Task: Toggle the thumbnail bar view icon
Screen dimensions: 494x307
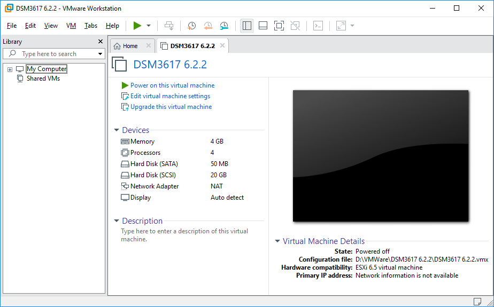Action: point(263,26)
